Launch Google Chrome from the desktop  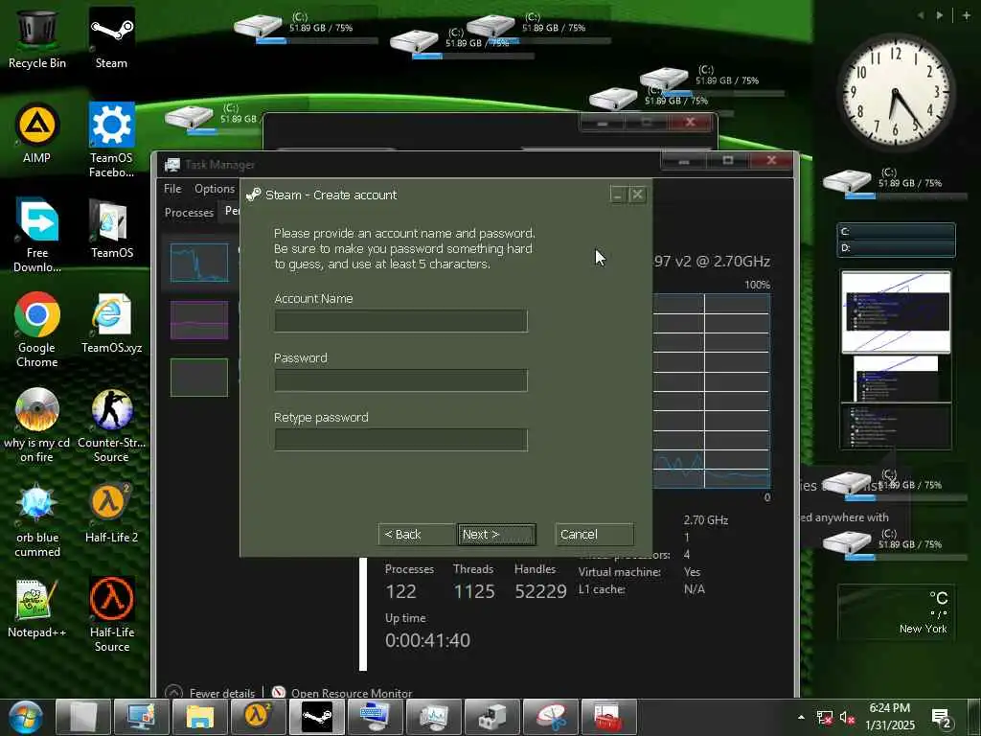[37, 330]
